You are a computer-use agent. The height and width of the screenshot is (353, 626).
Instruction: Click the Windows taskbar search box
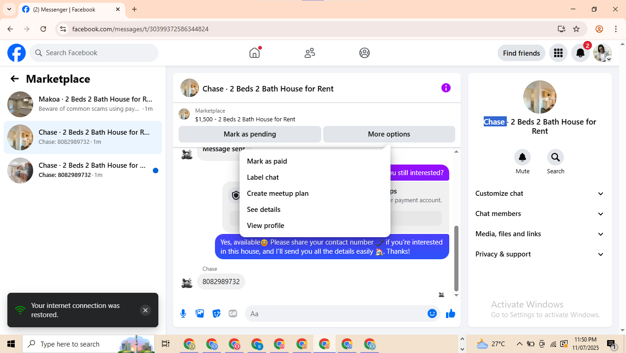[88, 344]
